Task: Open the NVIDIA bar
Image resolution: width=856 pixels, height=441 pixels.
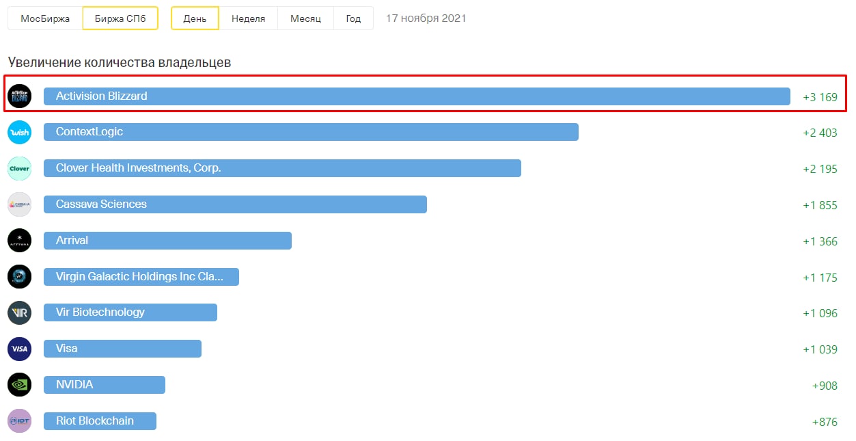Action: [105, 385]
